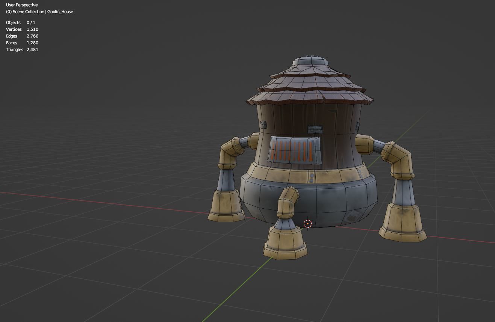Screen dimensions: 495x322
Task: Click the "2,766" edges value
Action: [32, 36]
